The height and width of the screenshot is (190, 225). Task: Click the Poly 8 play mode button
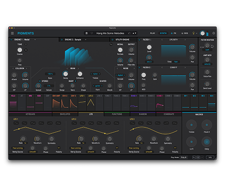[x=184, y=157]
